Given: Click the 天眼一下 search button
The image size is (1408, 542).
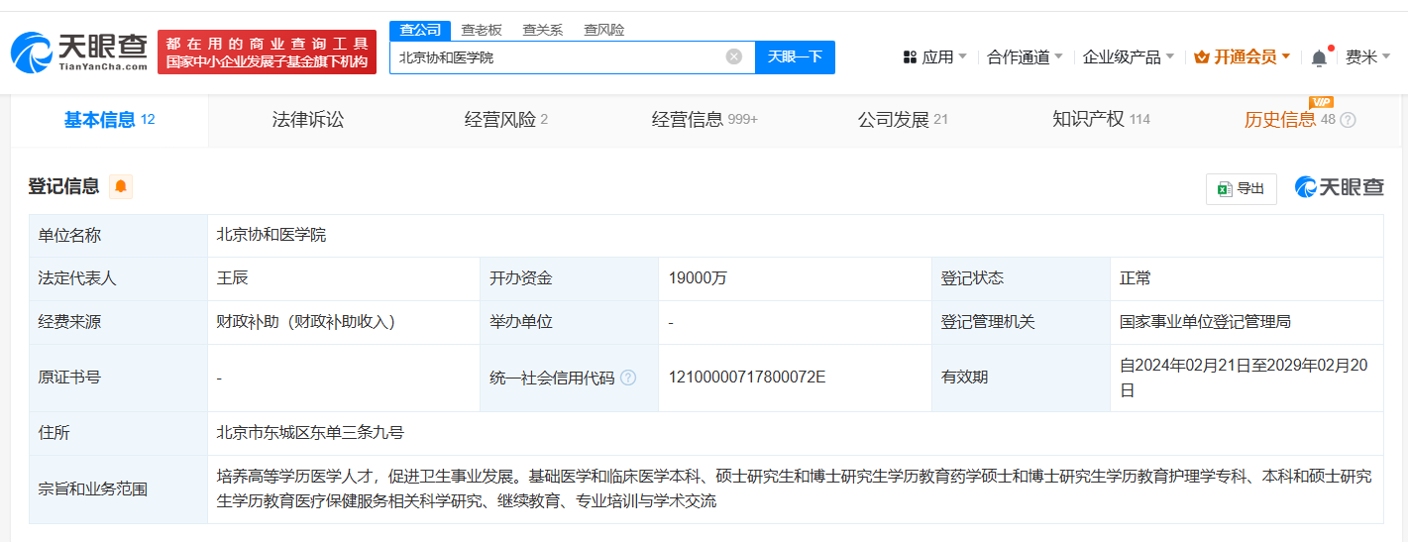Looking at the screenshot, I should [x=795, y=56].
